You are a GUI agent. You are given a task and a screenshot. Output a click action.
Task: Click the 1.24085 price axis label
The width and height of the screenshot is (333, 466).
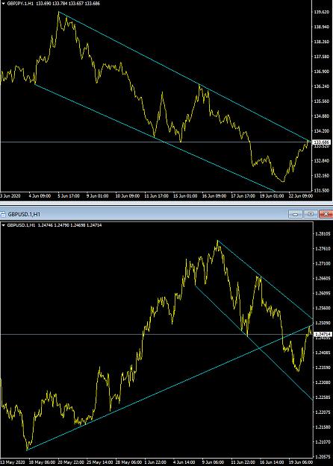321,353
